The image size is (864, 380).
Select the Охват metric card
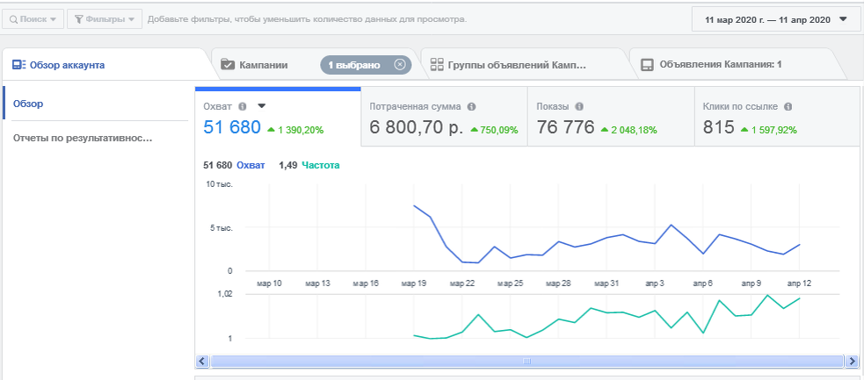pos(278,117)
